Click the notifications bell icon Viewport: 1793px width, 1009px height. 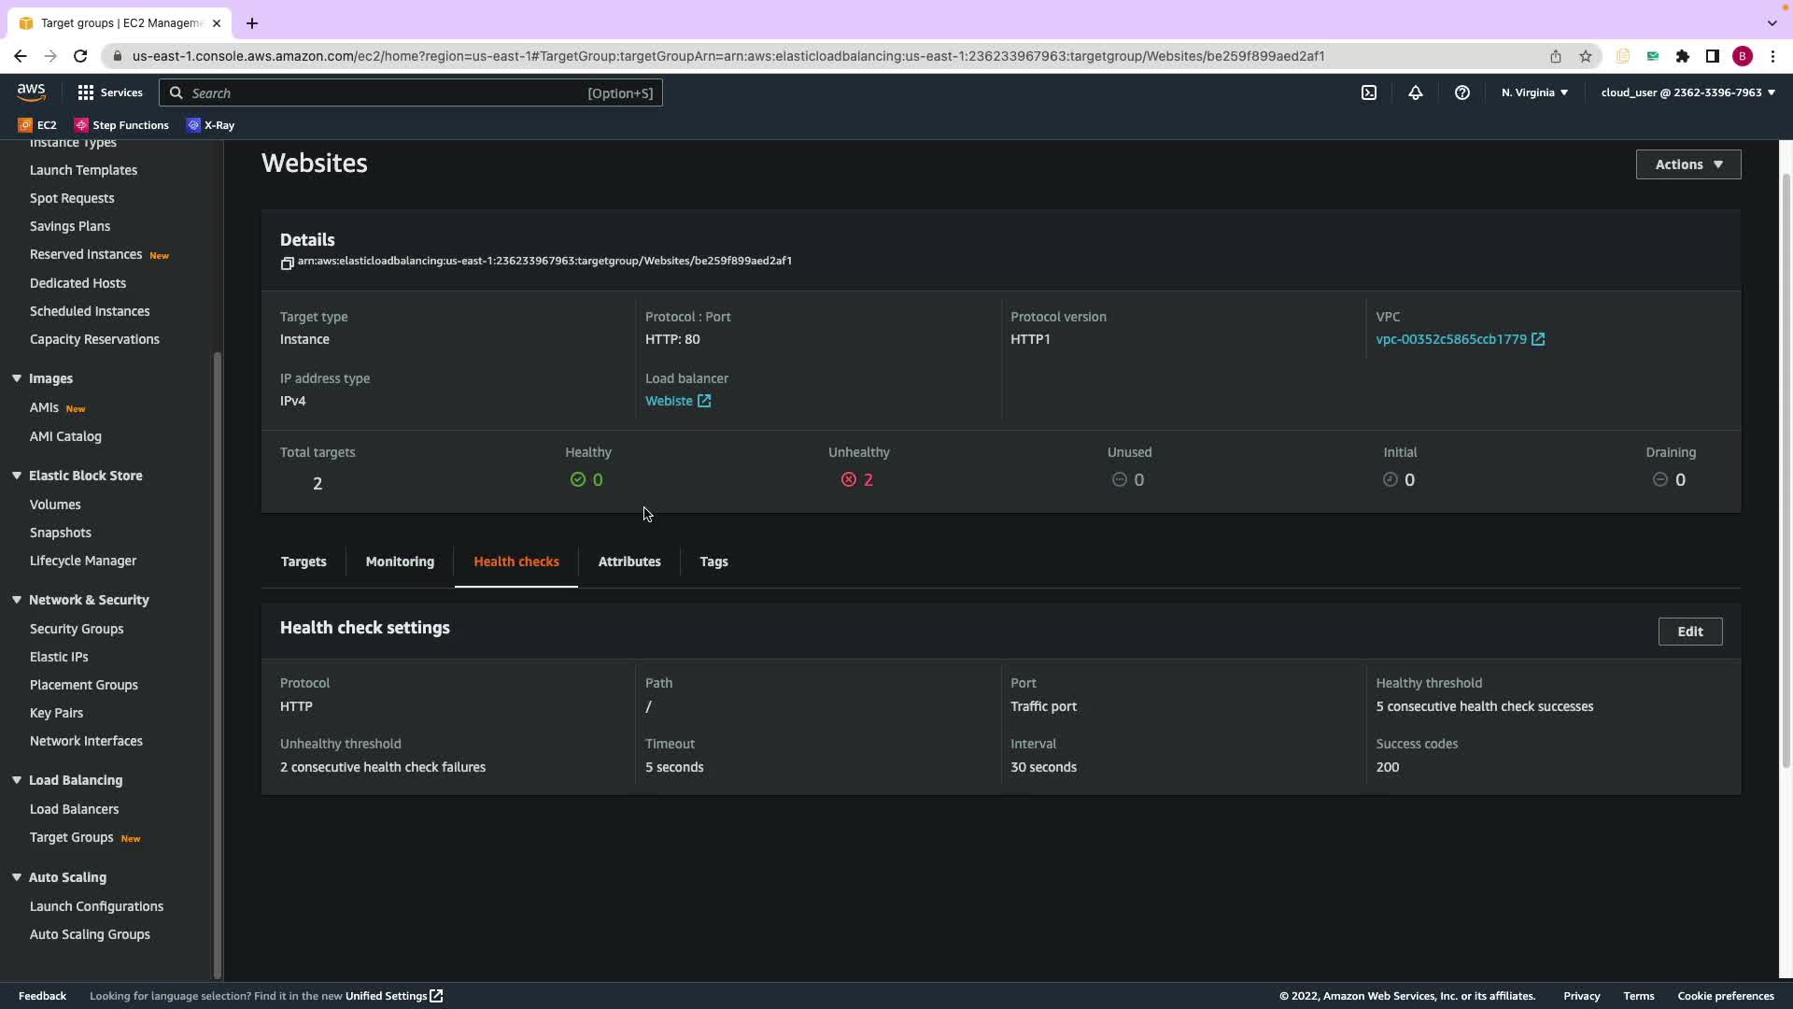(x=1416, y=92)
